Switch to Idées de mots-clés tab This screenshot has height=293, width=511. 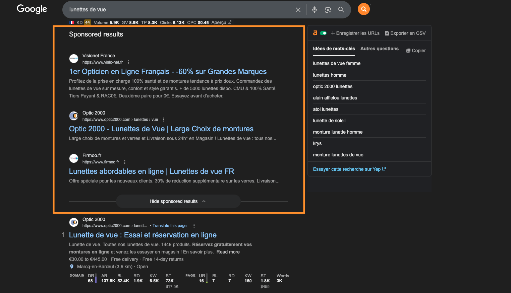[x=334, y=49]
